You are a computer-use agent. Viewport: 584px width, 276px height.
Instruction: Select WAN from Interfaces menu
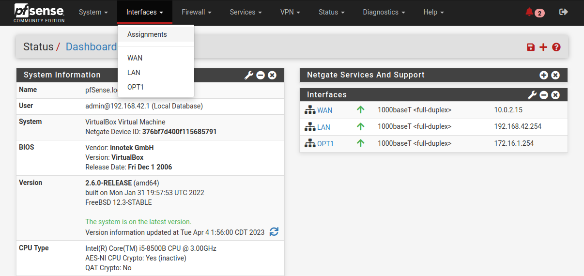(156, 58)
